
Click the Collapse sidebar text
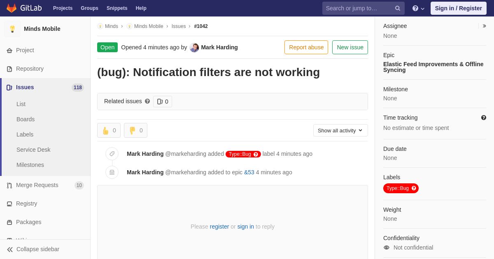tap(38, 249)
